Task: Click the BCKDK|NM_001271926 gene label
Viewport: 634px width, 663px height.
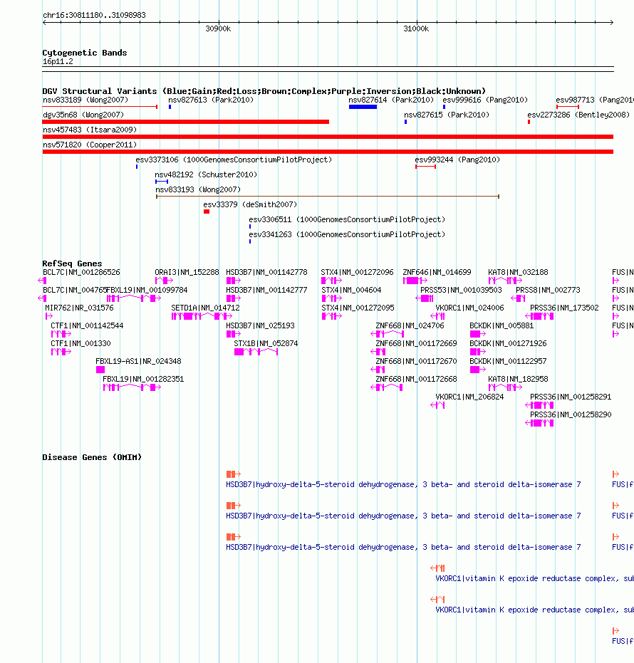Action: 508,343
